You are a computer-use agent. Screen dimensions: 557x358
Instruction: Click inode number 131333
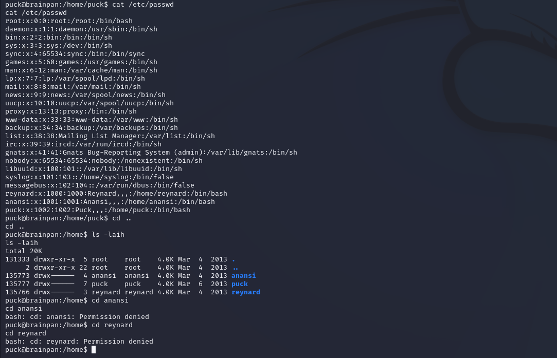click(x=17, y=259)
